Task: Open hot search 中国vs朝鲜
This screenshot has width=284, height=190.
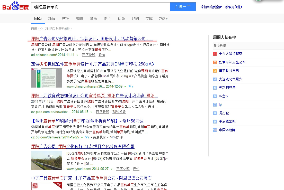Action: coord(227,130)
